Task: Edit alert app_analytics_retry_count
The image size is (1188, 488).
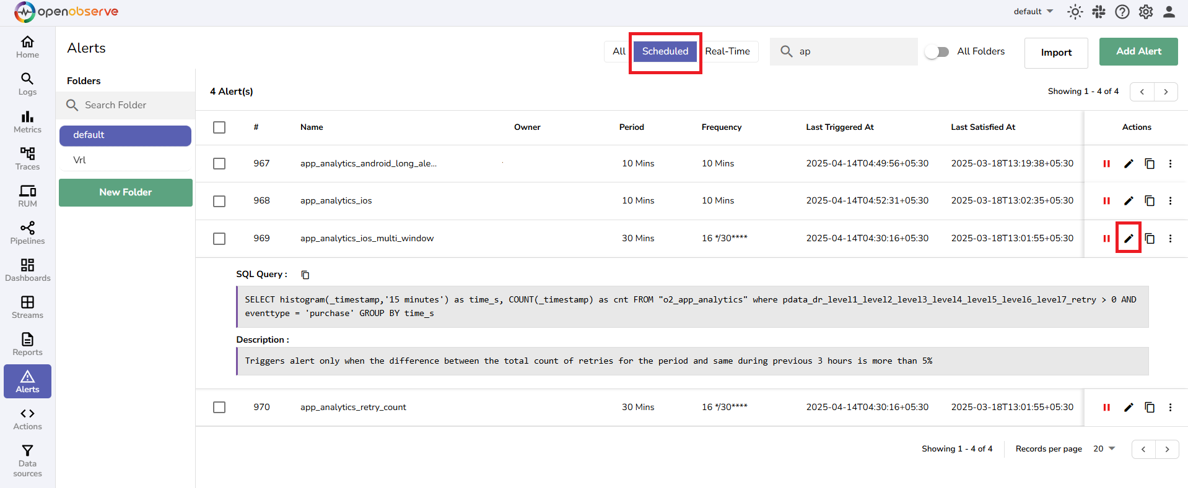Action: (1129, 407)
